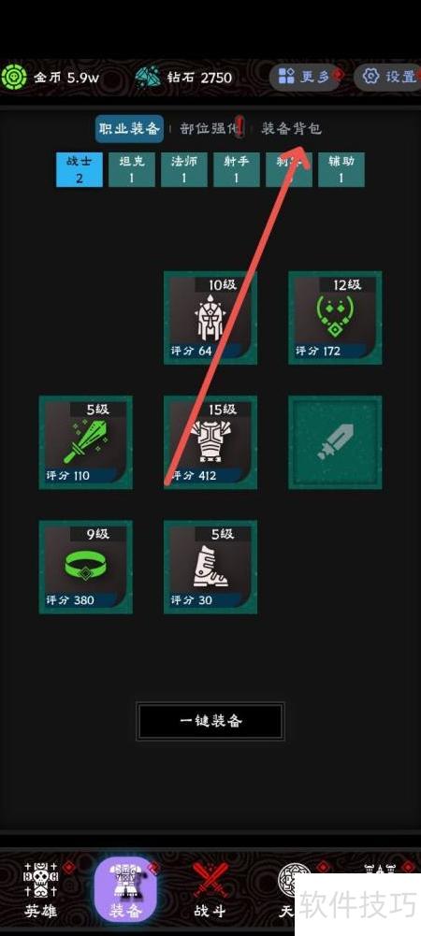This screenshot has height=936, width=421.
Task: Tap the level 9 green belt slot
Action: [86, 567]
